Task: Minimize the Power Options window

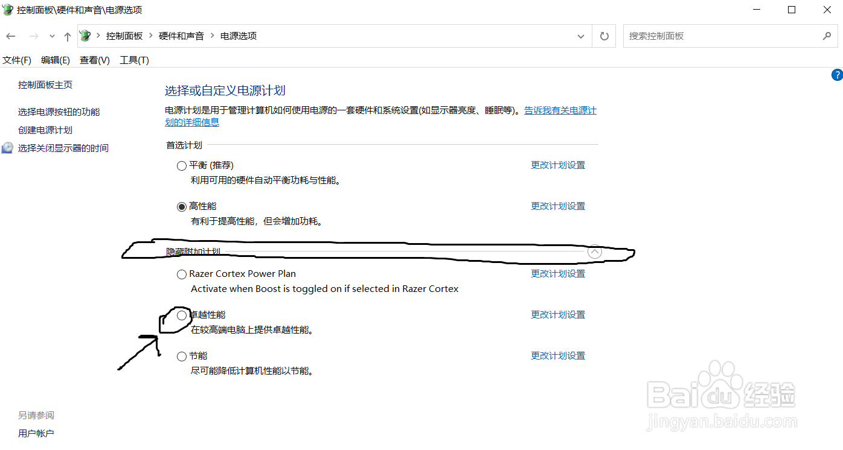Action: (x=757, y=10)
